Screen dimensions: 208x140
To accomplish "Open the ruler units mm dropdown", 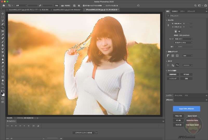I will point(187,56).
